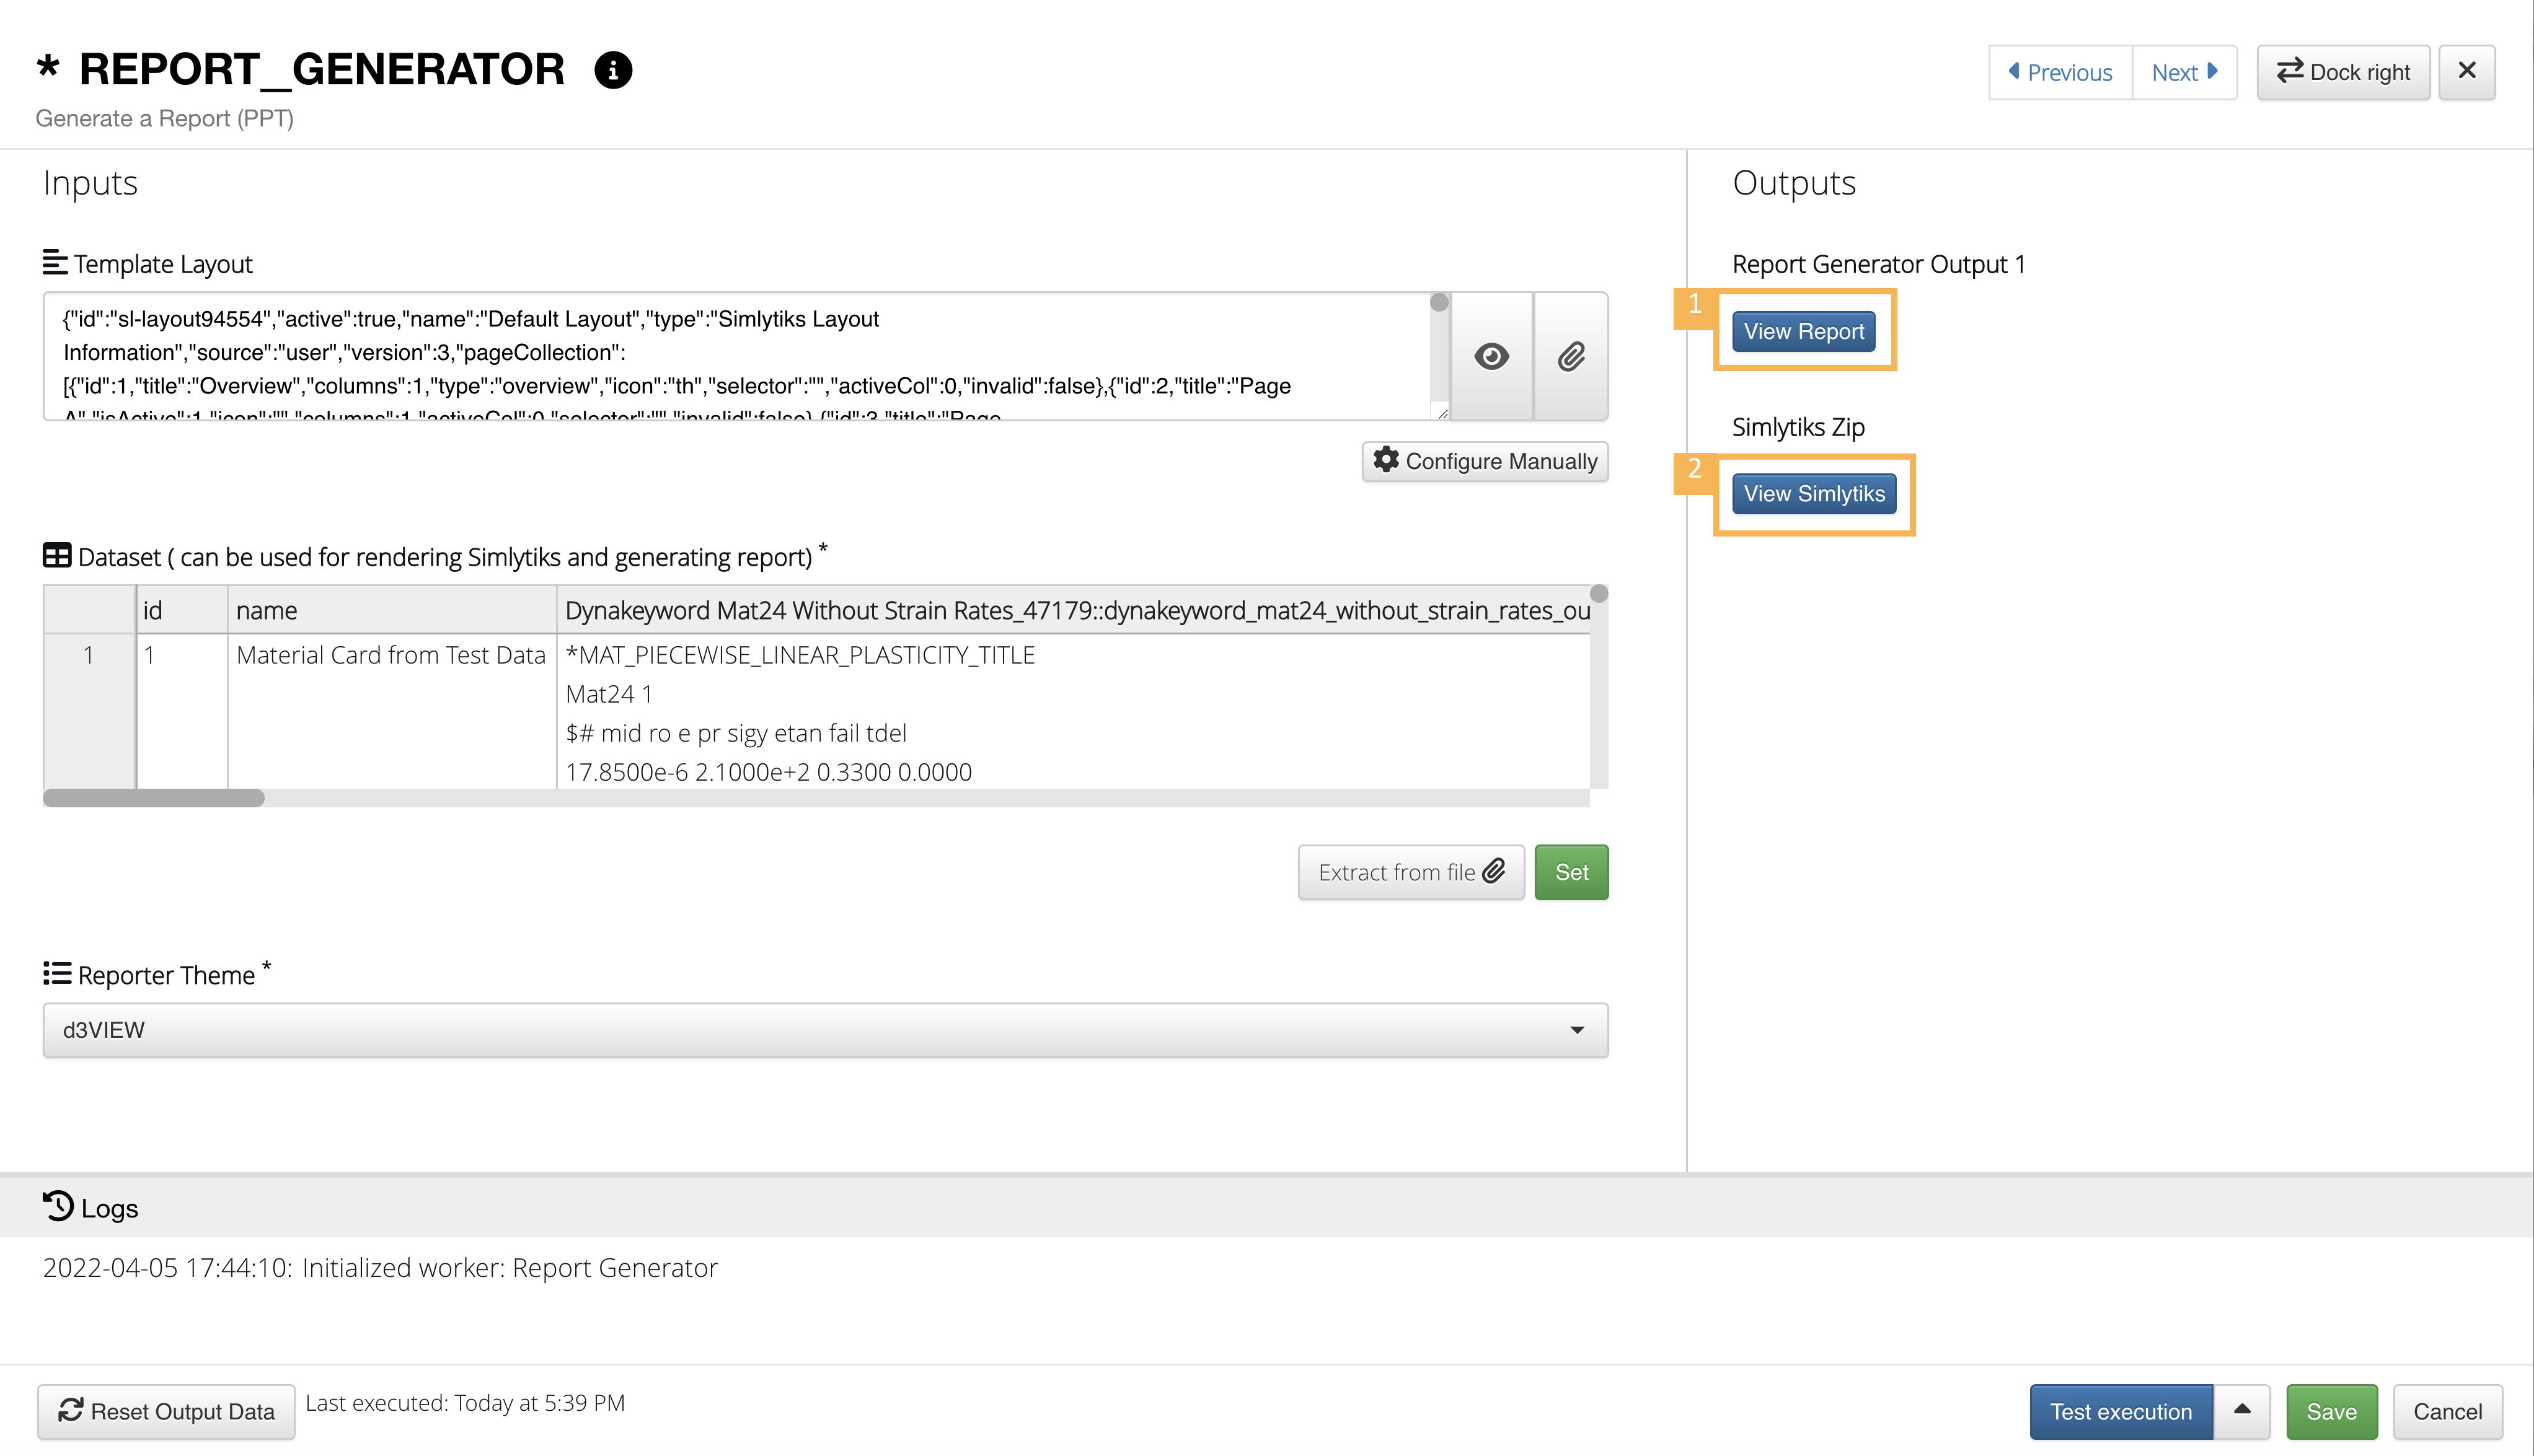
Task: Click the Reset Output Data refresh button
Action: coord(166,1411)
